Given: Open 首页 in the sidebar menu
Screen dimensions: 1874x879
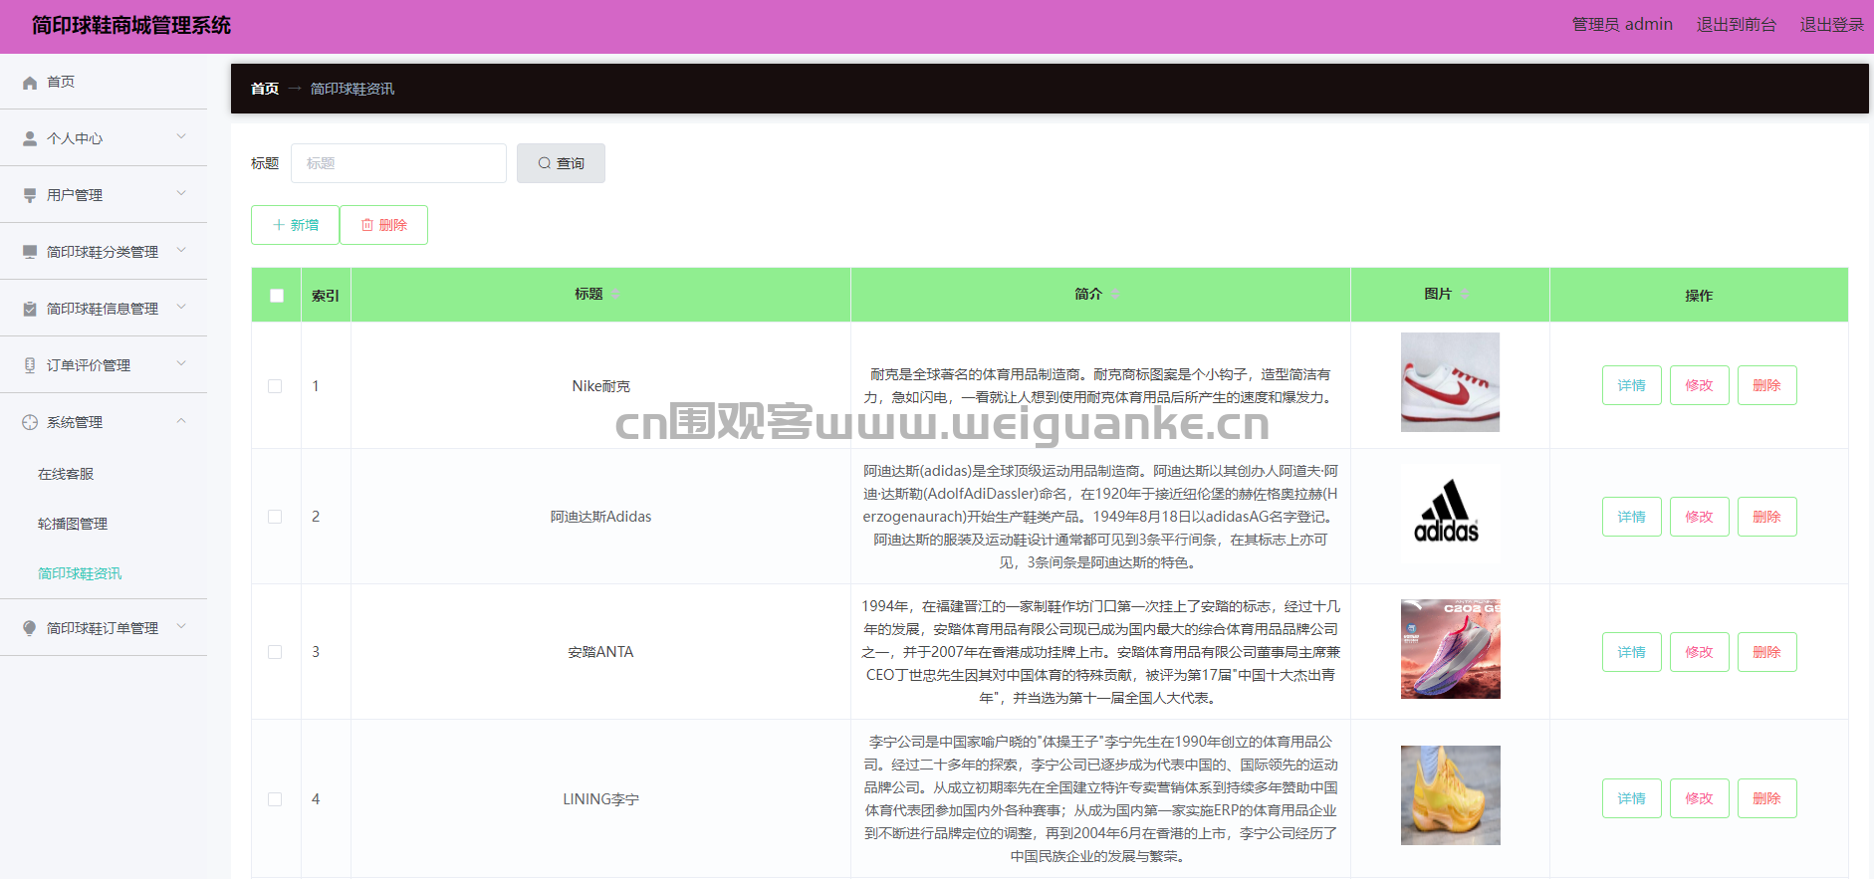Looking at the screenshot, I should point(104,82).
